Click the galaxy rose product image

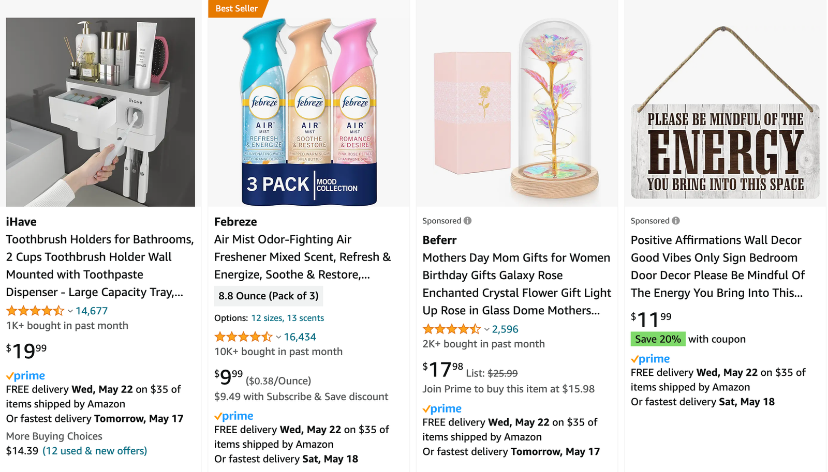click(517, 103)
